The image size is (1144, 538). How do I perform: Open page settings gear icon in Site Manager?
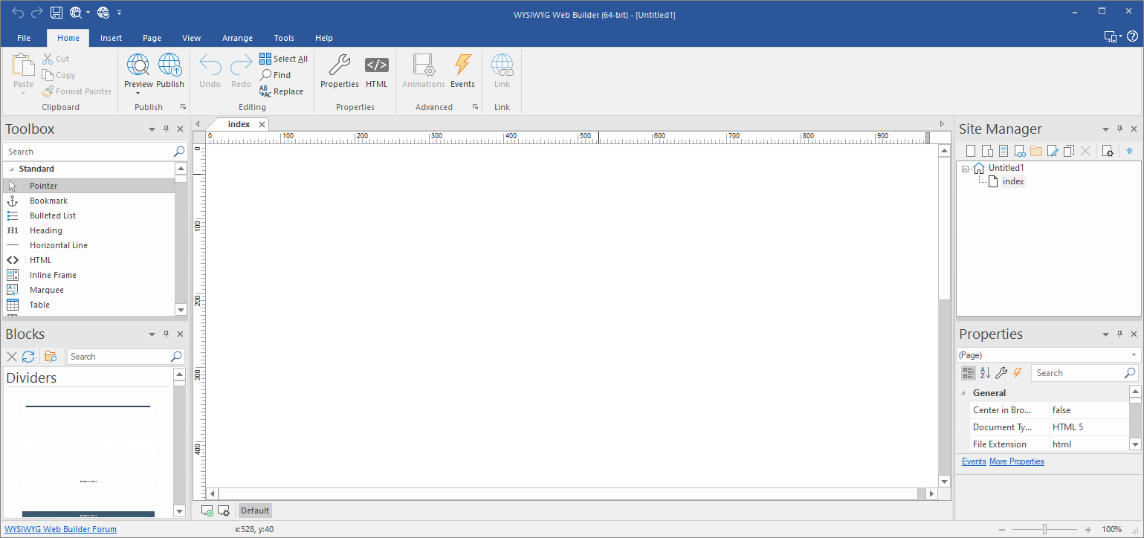coord(1108,152)
